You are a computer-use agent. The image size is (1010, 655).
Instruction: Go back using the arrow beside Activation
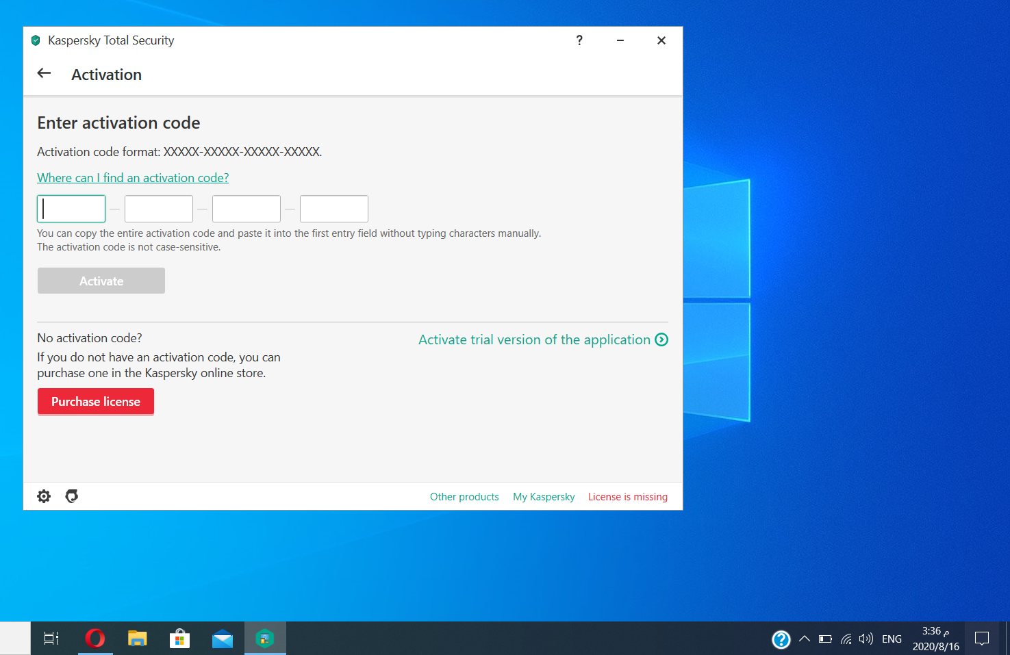(45, 73)
